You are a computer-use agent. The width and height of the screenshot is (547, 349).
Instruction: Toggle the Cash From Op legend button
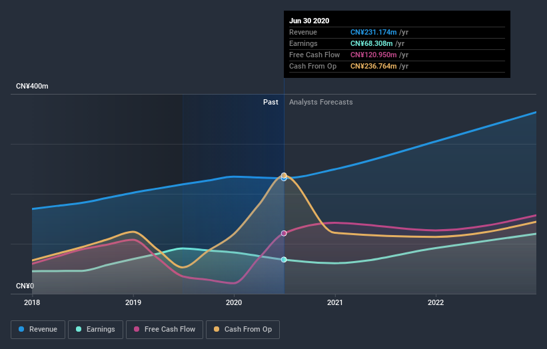click(x=243, y=330)
